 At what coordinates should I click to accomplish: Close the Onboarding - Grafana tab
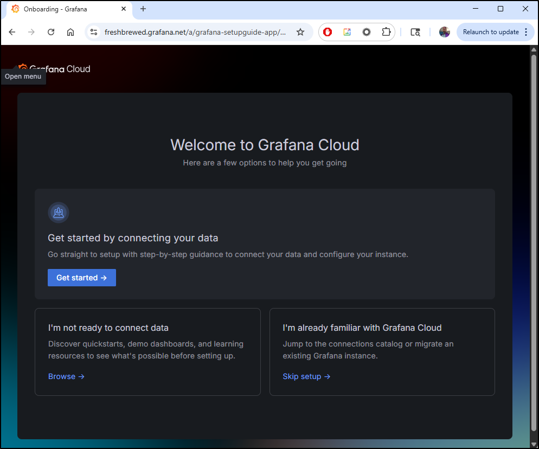coord(124,9)
